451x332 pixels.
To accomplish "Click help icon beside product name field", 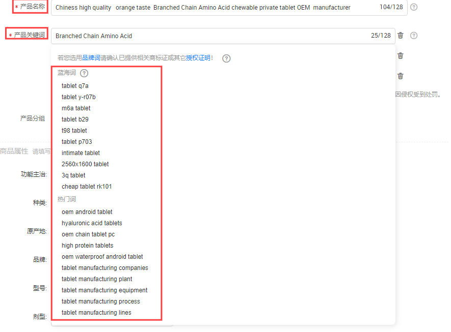I will pyautogui.click(x=414, y=7).
